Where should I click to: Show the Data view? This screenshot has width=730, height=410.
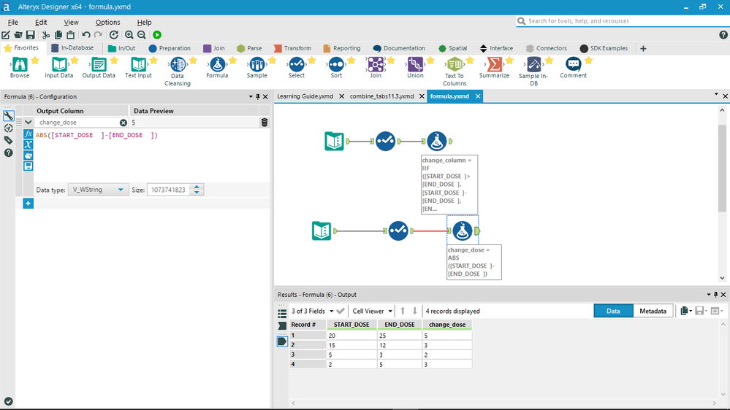click(613, 311)
